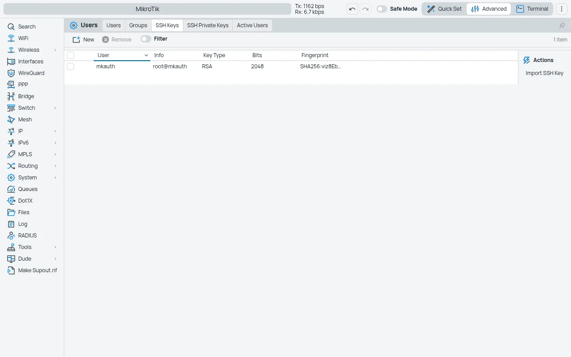The width and height of the screenshot is (571, 357).
Task: Open the RADIUS sidebar icon
Action: tap(11, 236)
